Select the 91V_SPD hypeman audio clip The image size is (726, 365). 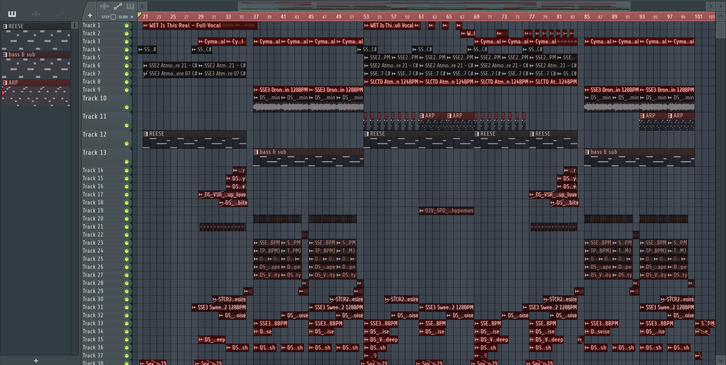pos(446,210)
